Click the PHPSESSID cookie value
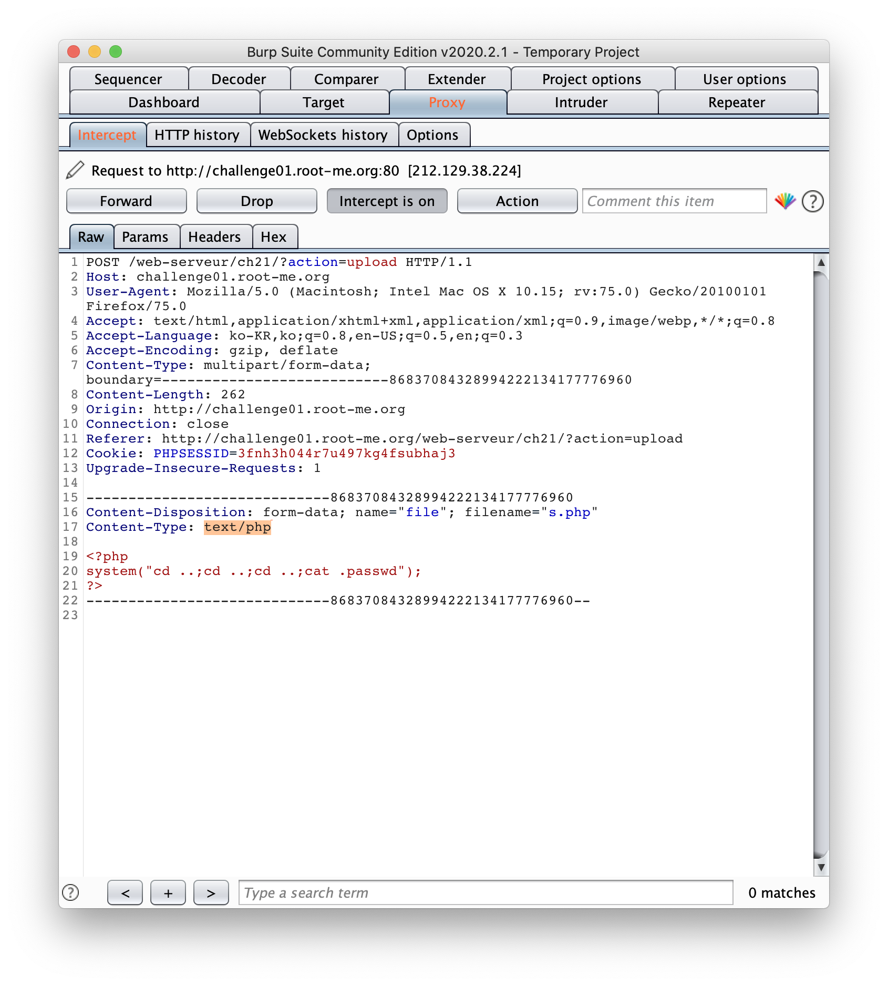Image resolution: width=888 pixels, height=986 pixels. [x=347, y=453]
